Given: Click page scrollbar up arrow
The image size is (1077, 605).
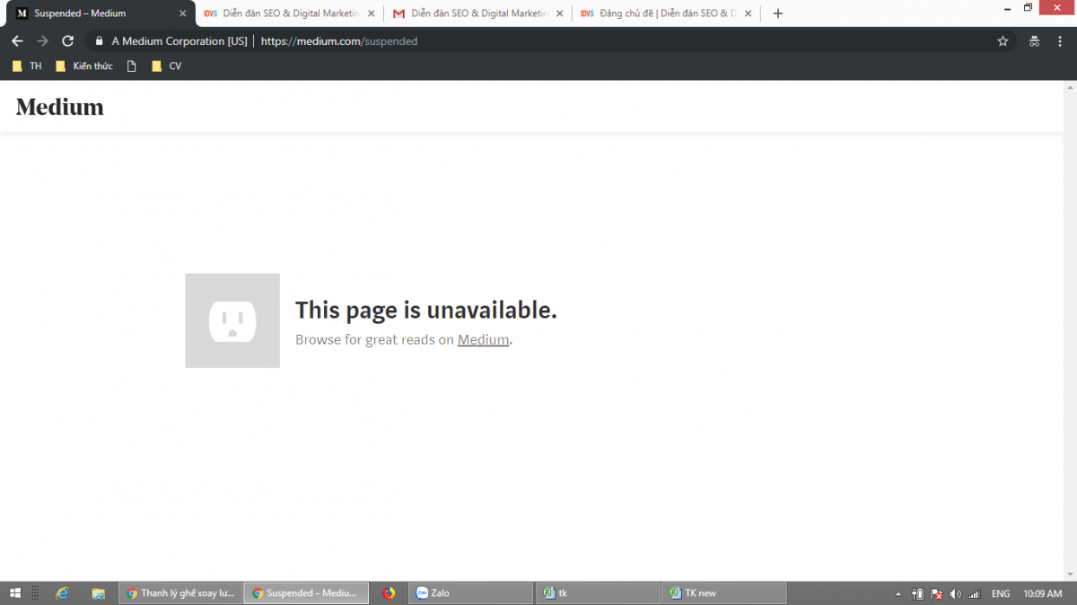Looking at the screenshot, I should [1070, 87].
